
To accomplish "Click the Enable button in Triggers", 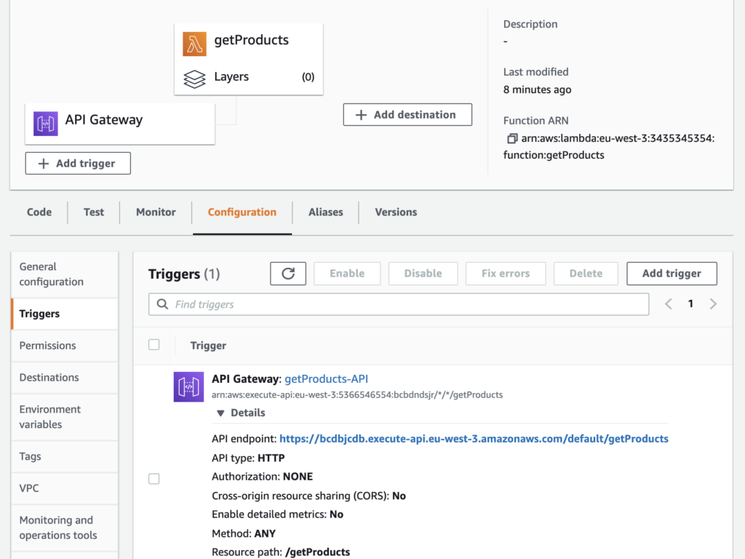I will click(x=347, y=274).
